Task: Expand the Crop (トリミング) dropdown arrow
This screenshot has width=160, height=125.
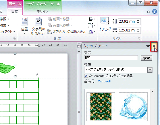Action: click(x=105, y=33)
